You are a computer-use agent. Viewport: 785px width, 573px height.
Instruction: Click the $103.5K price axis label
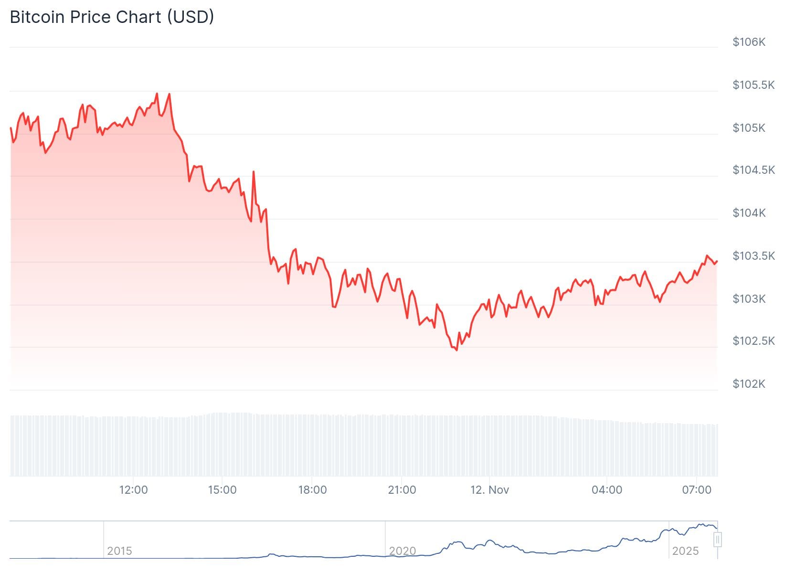pyautogui.click(x=753, y=256)
